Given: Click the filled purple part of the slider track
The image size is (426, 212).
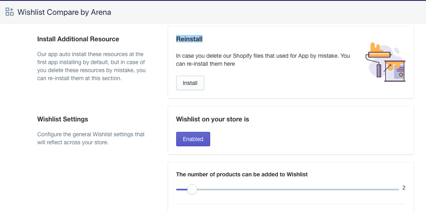Looking at the screenshot, I should (x=181, y=190).
